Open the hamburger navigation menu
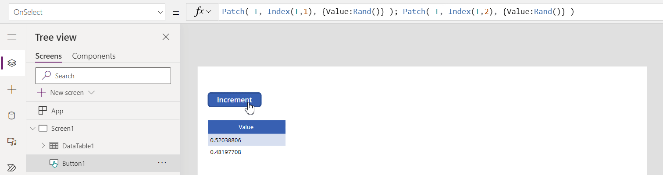Image resolution: width=663 pixels, height=175 pixels. coord(12,37)
